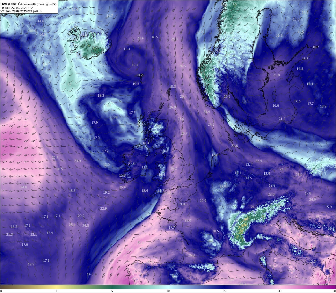Click the map value 14.2
The height and width of the screenshot is (293, 336).
pos(139,75)
